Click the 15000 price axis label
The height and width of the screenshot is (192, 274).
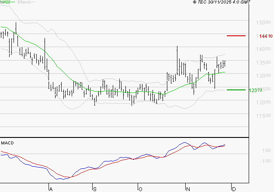click(x=264, y=22)
